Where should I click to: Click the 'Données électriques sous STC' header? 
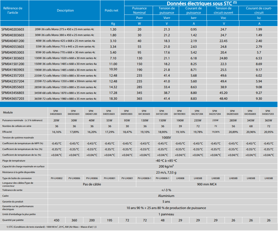click(202, 3)
